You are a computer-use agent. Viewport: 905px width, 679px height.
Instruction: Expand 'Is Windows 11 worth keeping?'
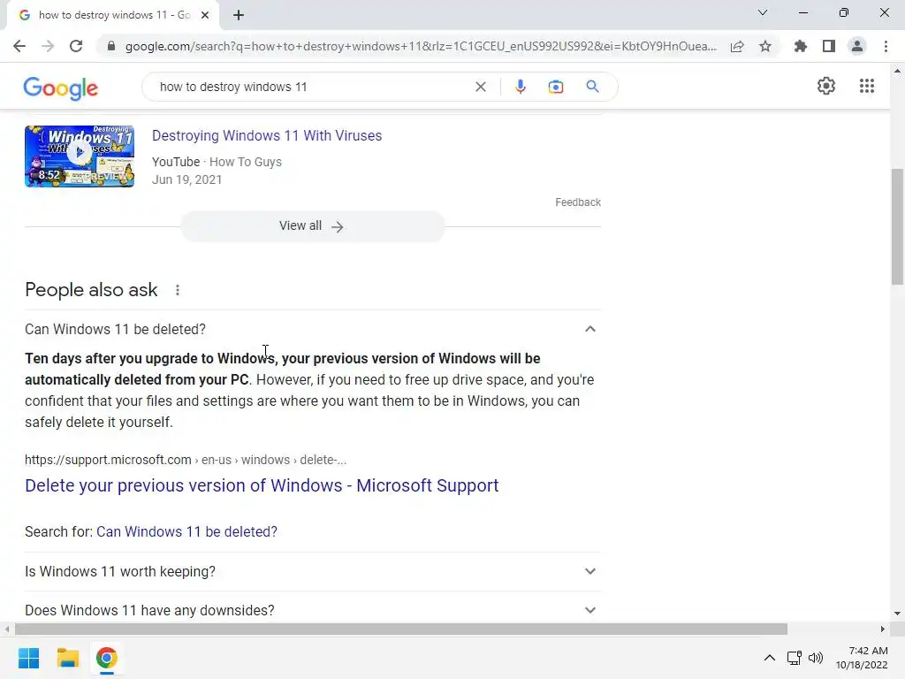[x=312, y=572]
